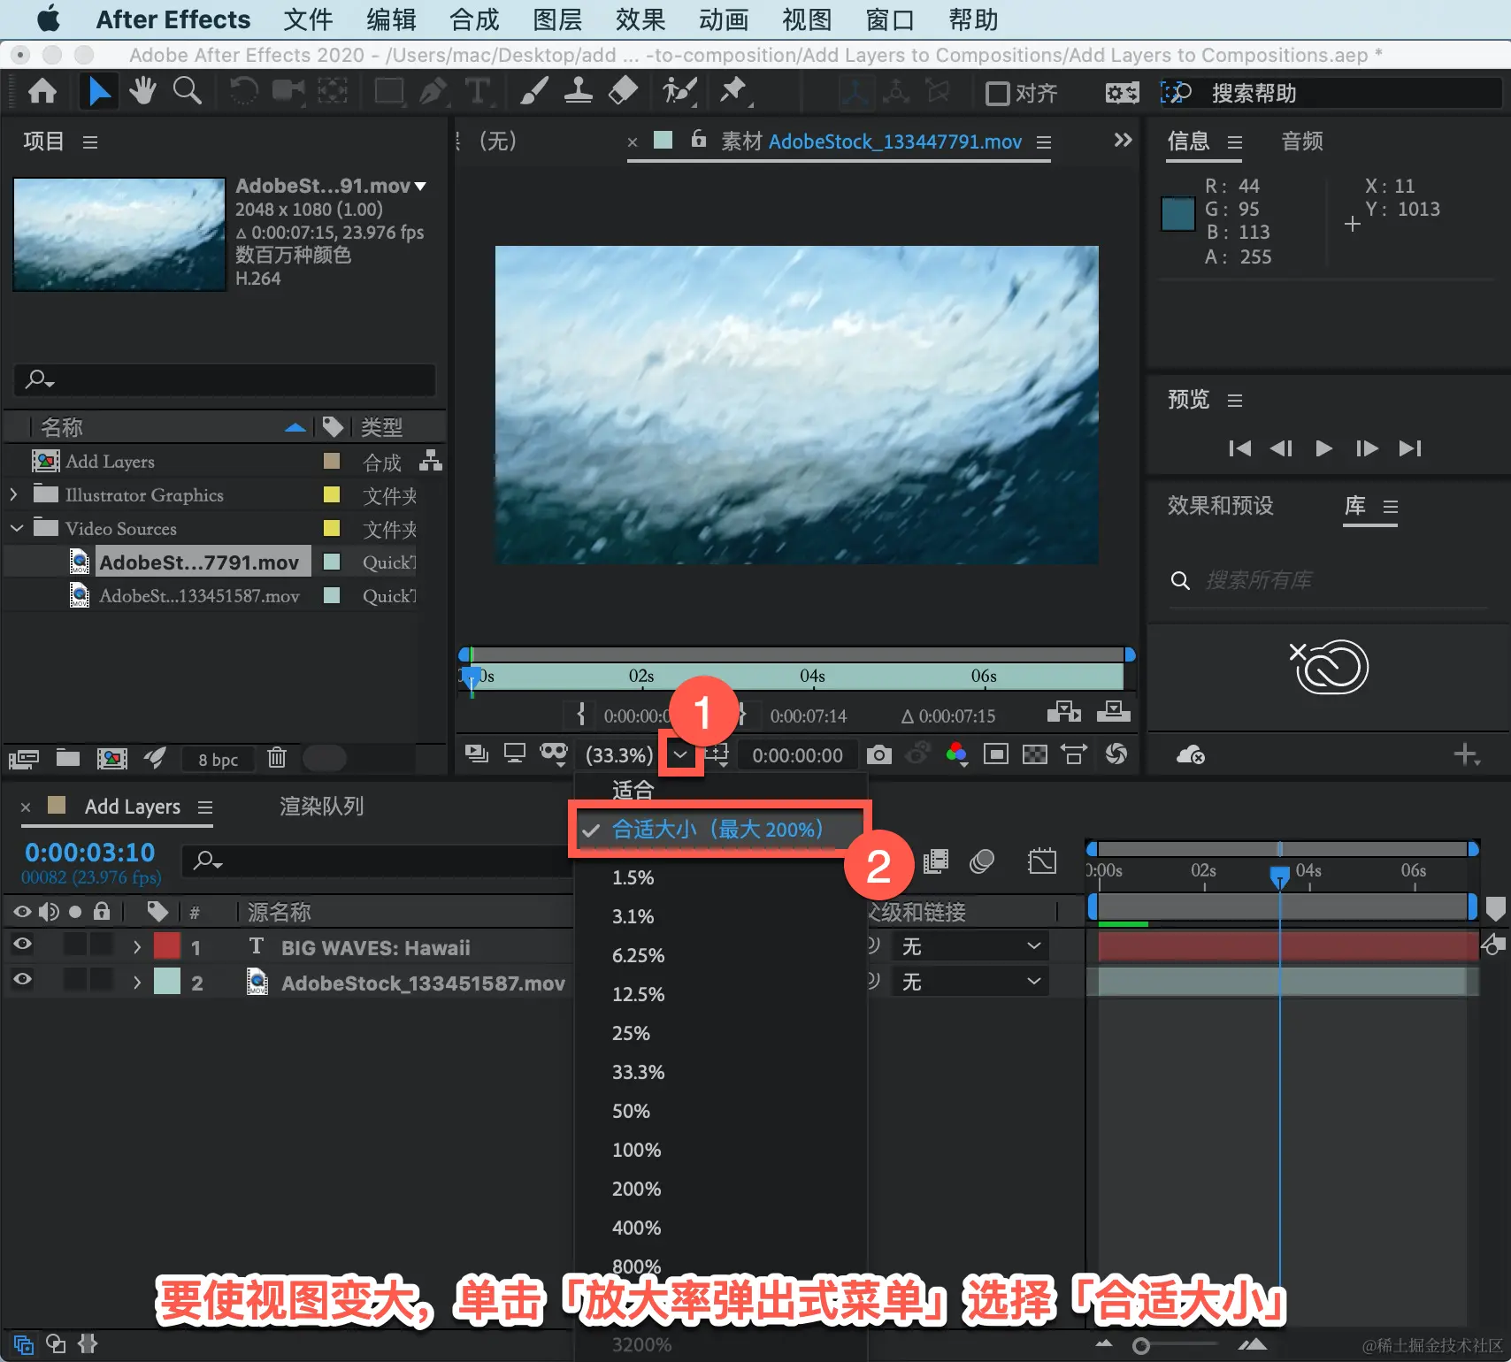Select AdobeSt...133451587.mov in Project panel
The width and height of the screenshot is (1511, 1362).
(x=200, y=596)
